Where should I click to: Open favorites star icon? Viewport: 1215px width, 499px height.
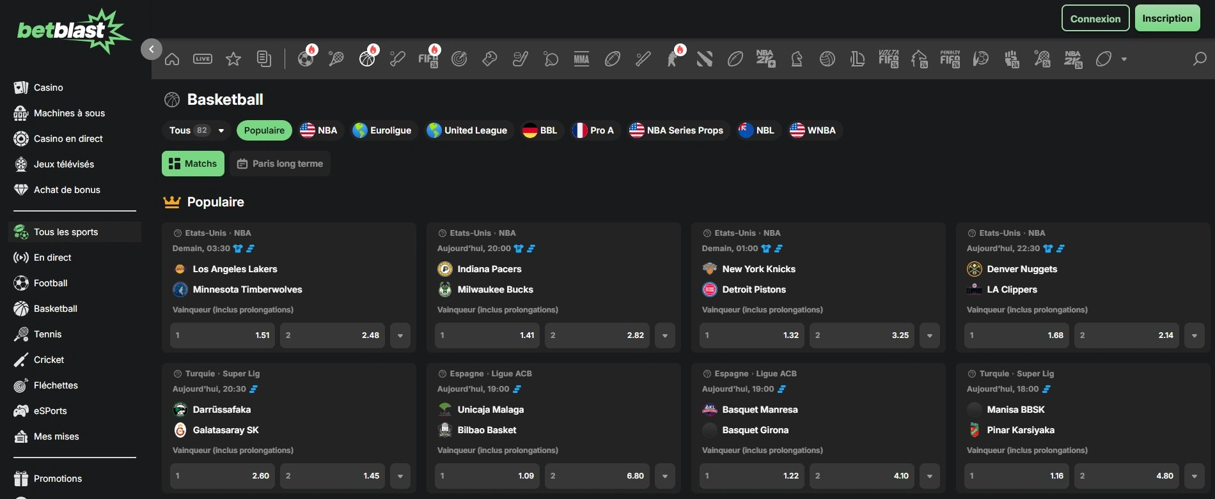233,59
